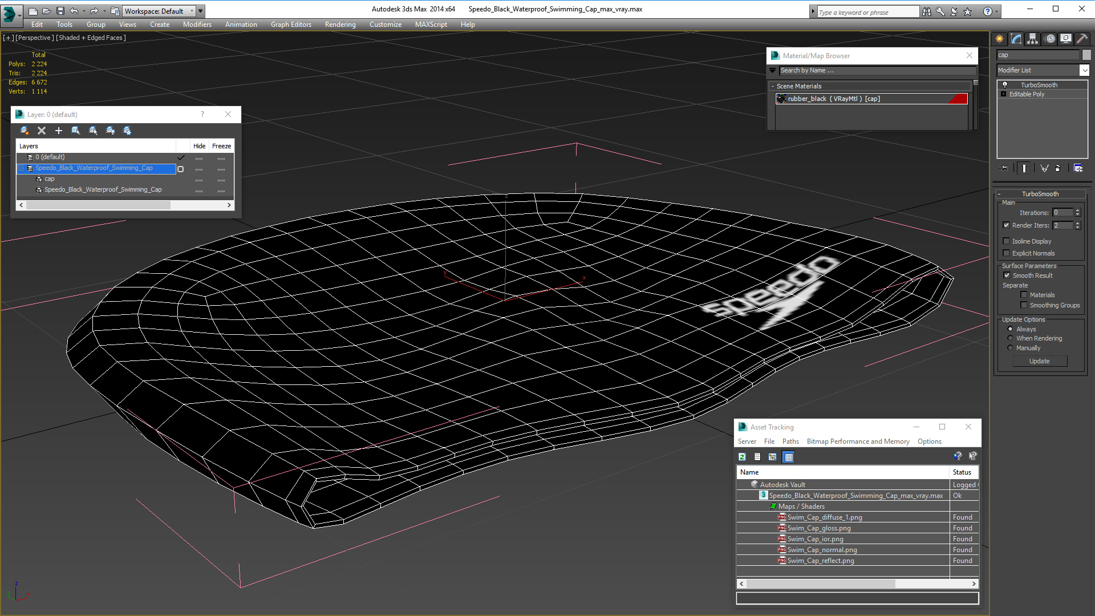Screen dimensions: 1095x616
Task: Select When Rendering update option
Action: tap(1011, 338)
